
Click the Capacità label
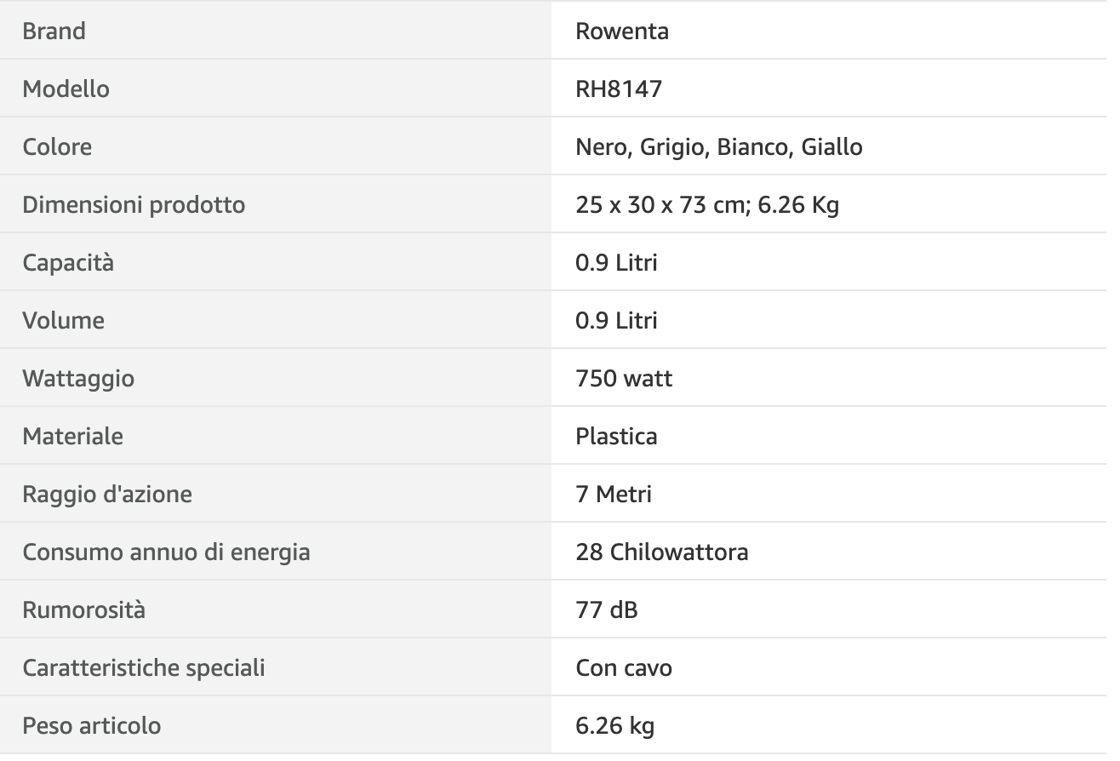point(68,262)
